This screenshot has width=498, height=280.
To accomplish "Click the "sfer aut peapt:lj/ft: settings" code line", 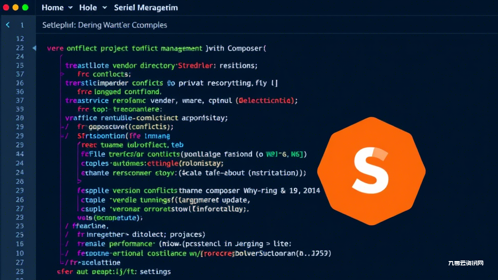I will pyautogui.click(x=114, y=272).
